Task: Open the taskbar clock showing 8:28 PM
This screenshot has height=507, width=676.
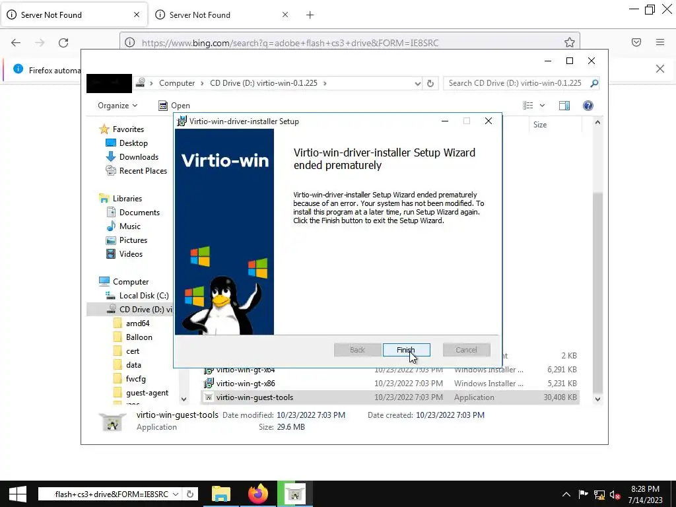Action: point(646,494)
